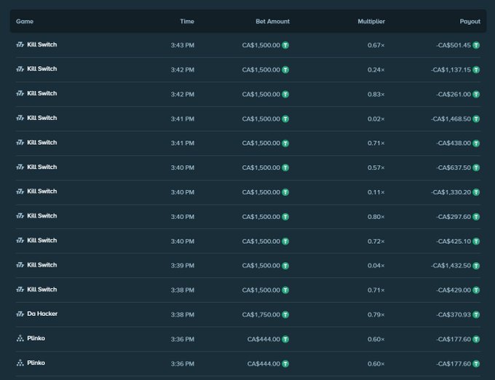Click bet amount coin icon in 0.24× row

pos(285,70)
